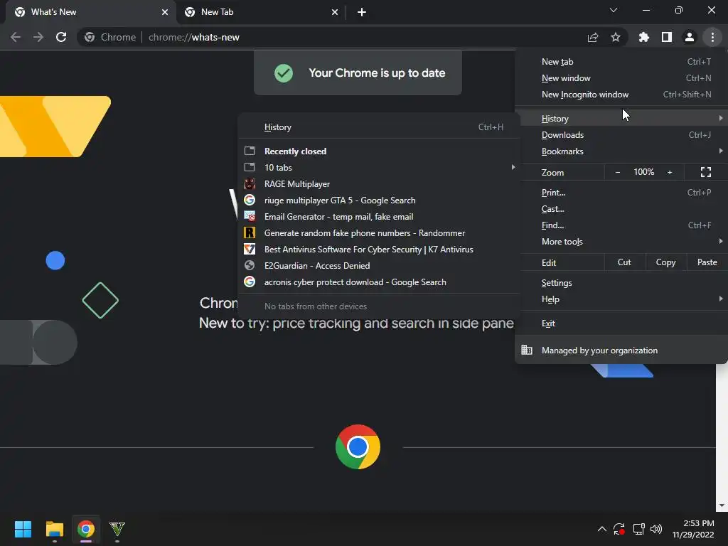Select the What's New tab
728x546 pixels.
coord(91,12)
